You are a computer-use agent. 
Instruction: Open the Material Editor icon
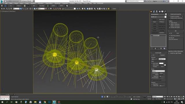(x=95, y=9)
